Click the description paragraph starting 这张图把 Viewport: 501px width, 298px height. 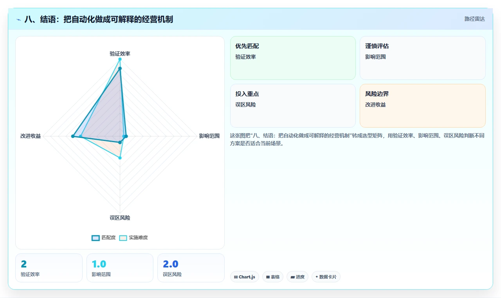[357, 140]
